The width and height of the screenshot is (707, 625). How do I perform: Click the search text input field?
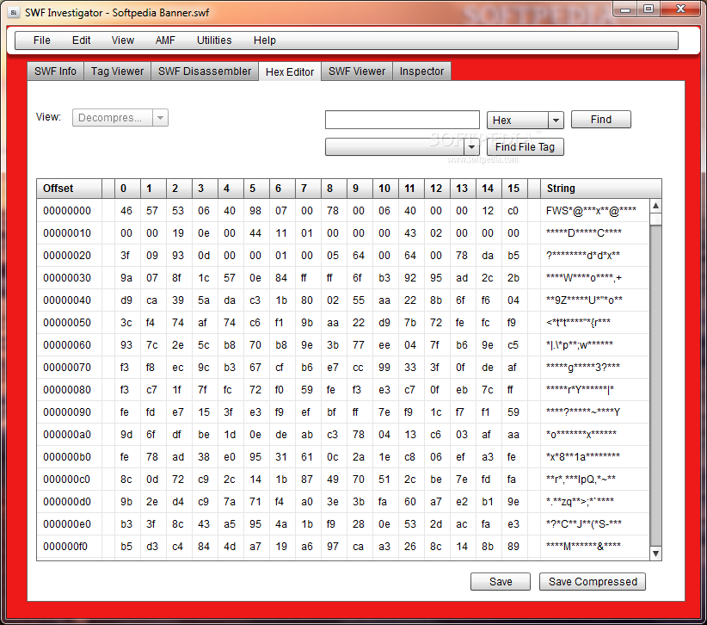[x=403, y=120]
